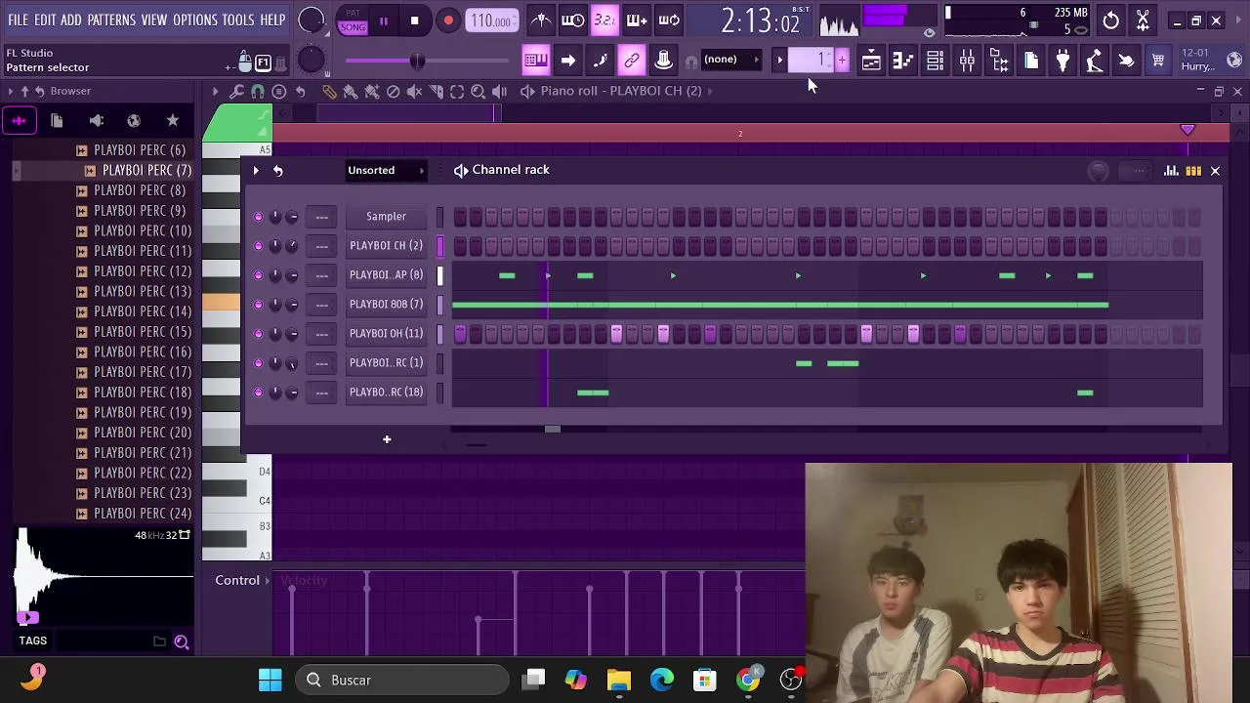
Task: Open undo history circular arrow icon
Action: 1110,20
